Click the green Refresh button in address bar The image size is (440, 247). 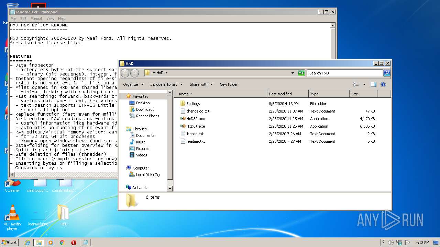tap(301, 73)
